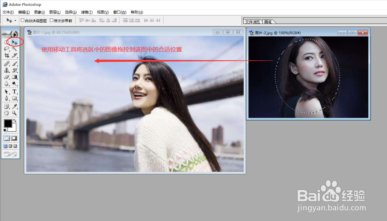Select the Path Selection tool
This screenshot has width=387, height=221.
click(6, 92)
